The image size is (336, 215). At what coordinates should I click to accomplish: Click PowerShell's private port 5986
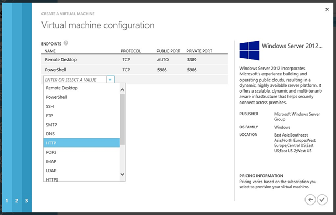point(192,70)
